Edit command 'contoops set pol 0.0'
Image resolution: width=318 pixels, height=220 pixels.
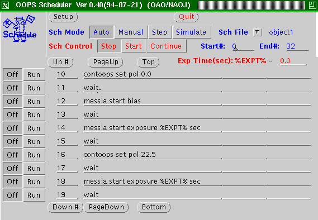pyautogui.click(x=153, y=74)
